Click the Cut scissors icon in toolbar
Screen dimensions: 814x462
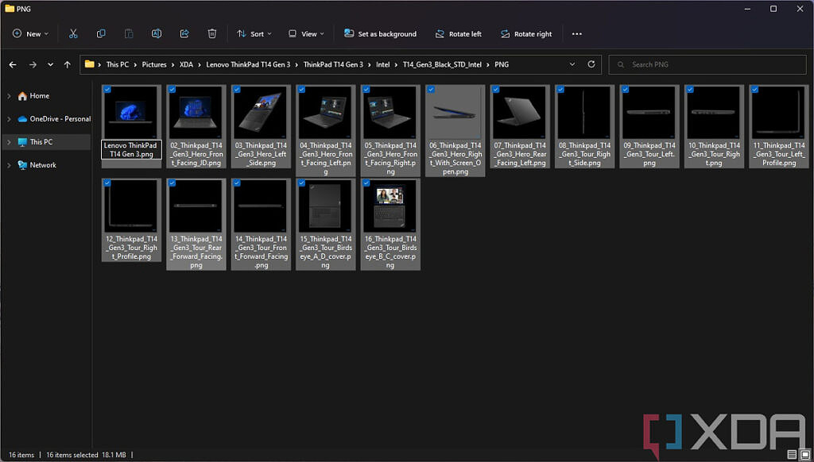(73, 34)
